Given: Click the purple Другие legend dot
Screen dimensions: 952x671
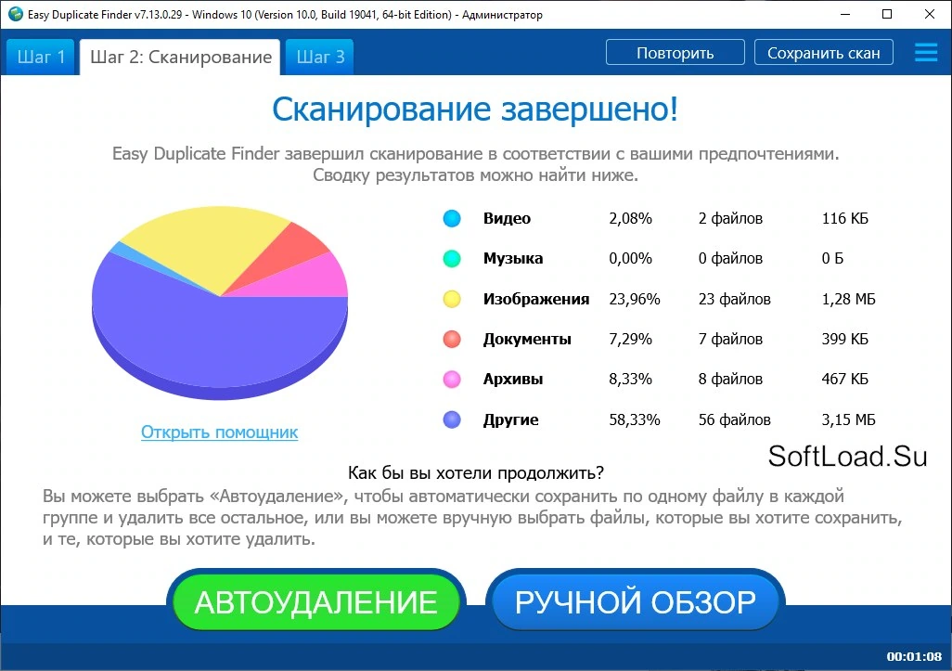Looking at the screenshot, I should coord(452,419).
